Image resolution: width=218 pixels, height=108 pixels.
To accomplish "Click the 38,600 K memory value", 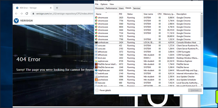I will (171, 36).
